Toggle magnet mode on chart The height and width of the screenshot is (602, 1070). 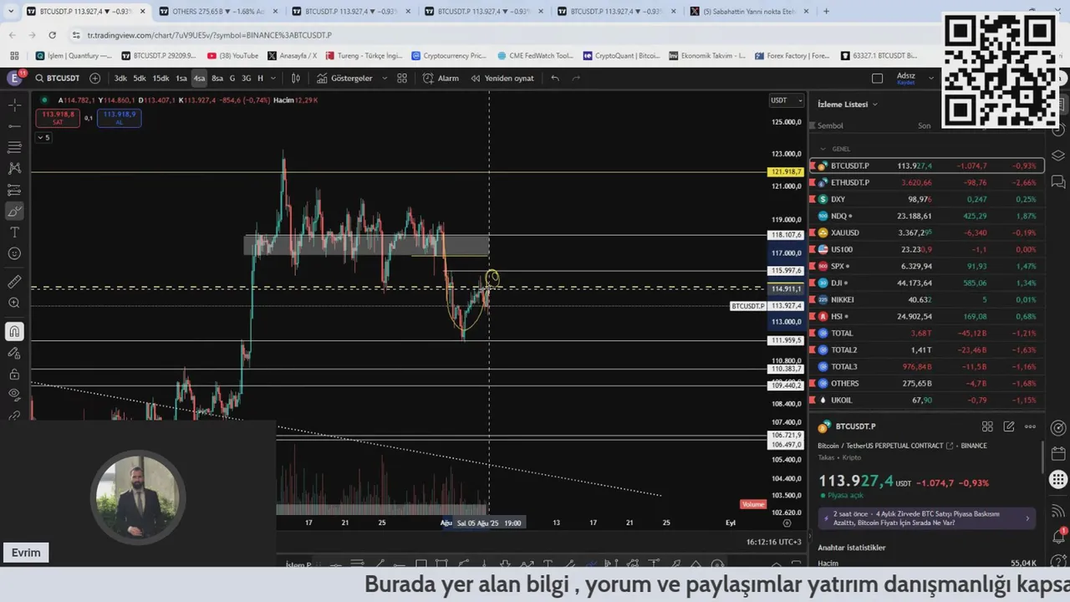point(14,332)
